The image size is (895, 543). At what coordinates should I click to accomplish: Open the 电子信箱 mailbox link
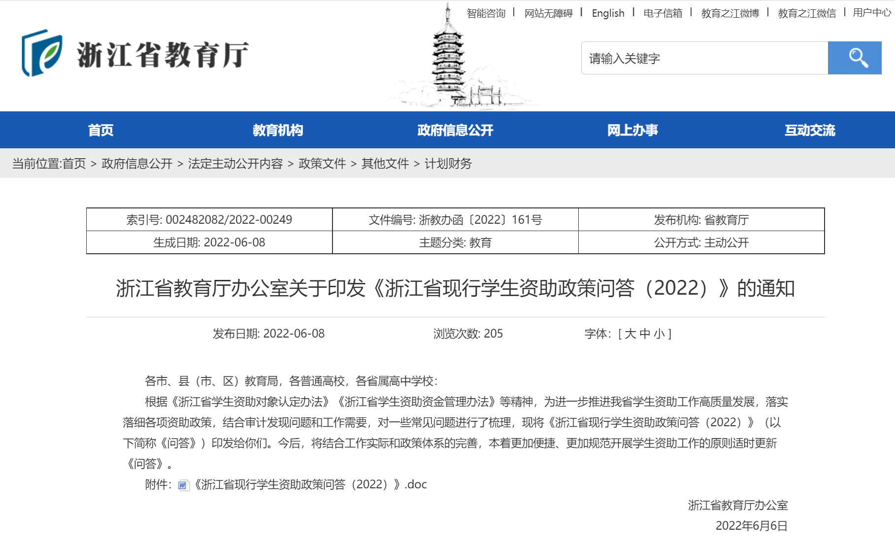663,13
